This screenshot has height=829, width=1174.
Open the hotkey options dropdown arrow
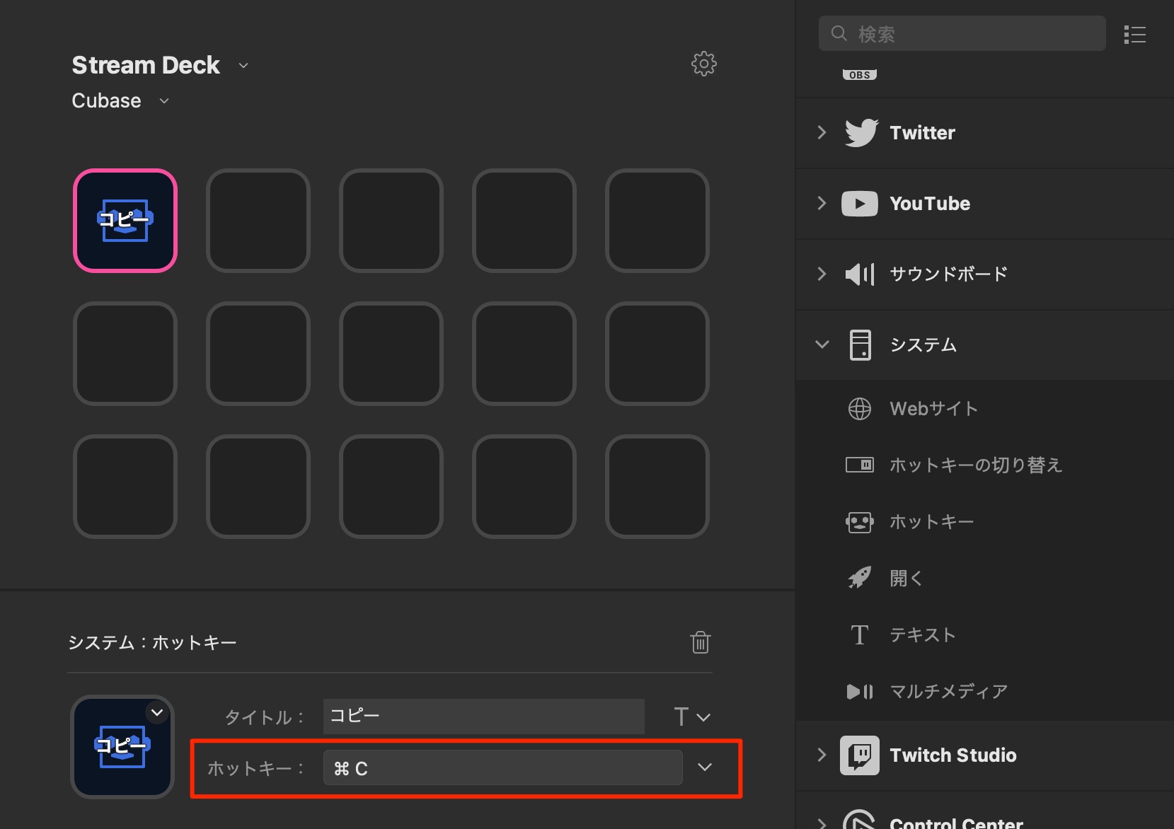click(x=705, y=767)
